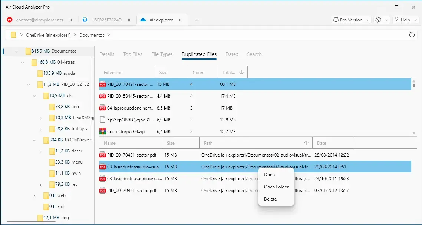
Task: Collapse the UOCMViewer tree folder
Action: coord(34,140)
